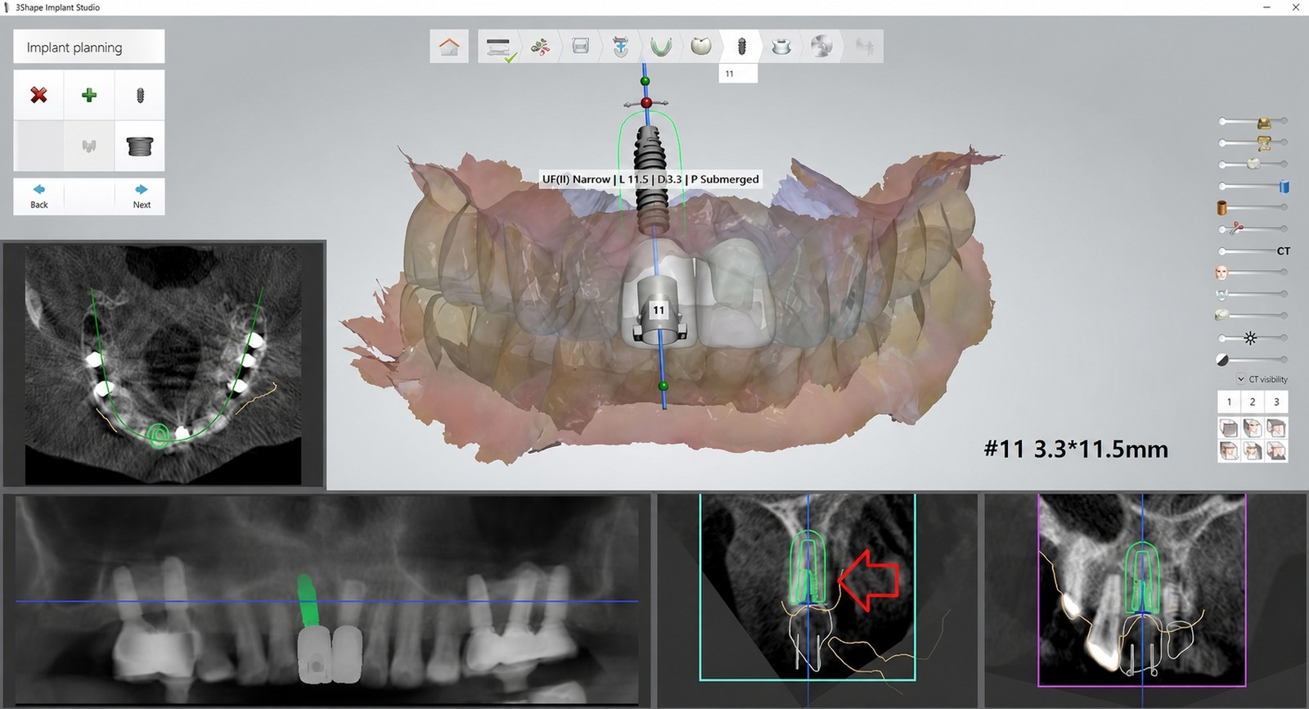Select CT visibility preset 2
This screenshot has width=1309, height=709.
1253,401
